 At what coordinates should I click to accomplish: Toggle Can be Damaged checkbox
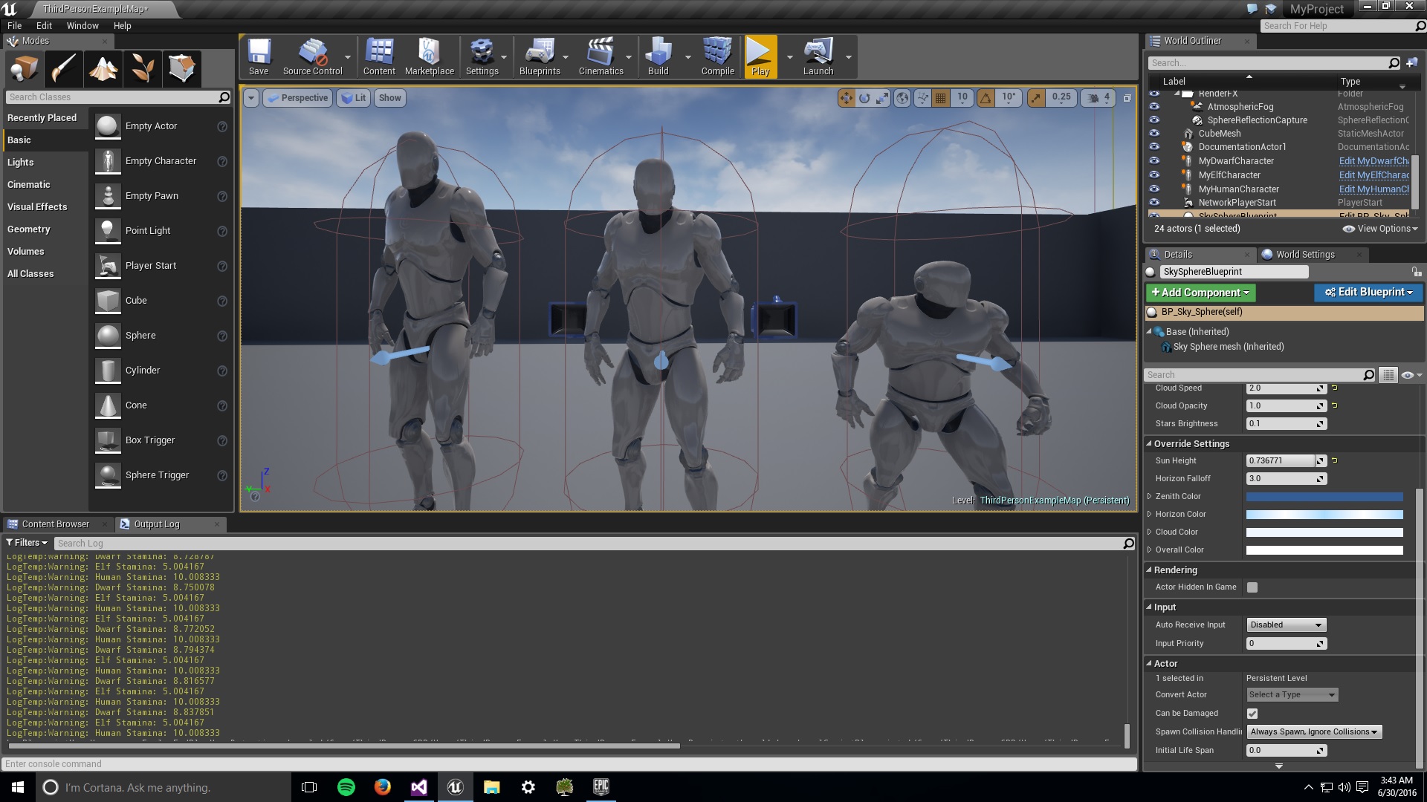(x=1252, y=714)
